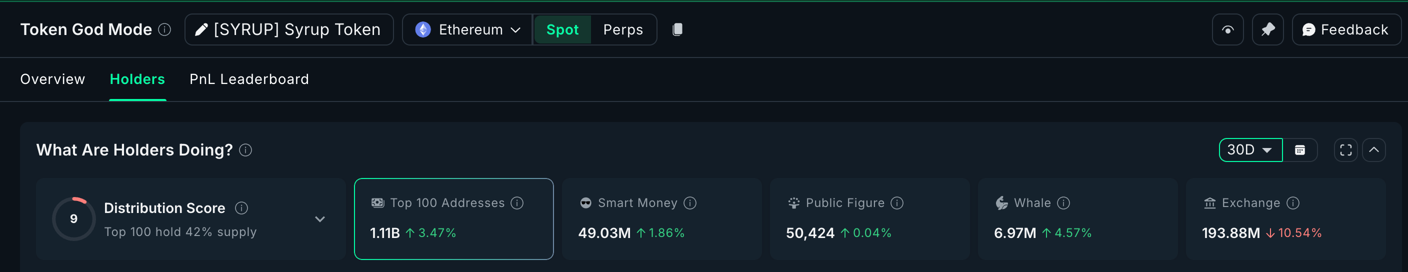Click the Feedback button
The image size is (1408, 272).
pyautogui.click(x=1345, y=29)
